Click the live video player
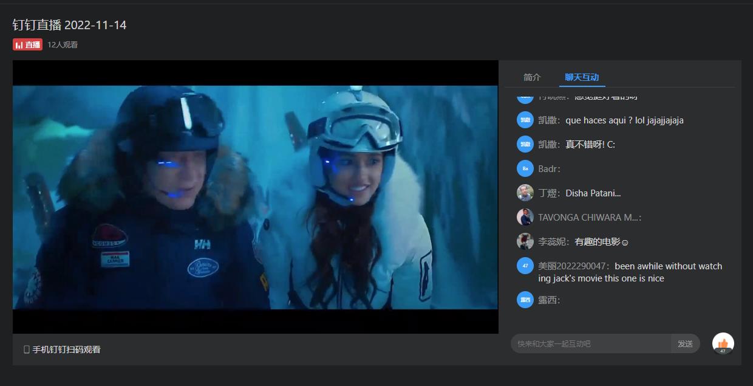This screenshot has height=386, width=753. pyautogui.click(x=255, y=197)
